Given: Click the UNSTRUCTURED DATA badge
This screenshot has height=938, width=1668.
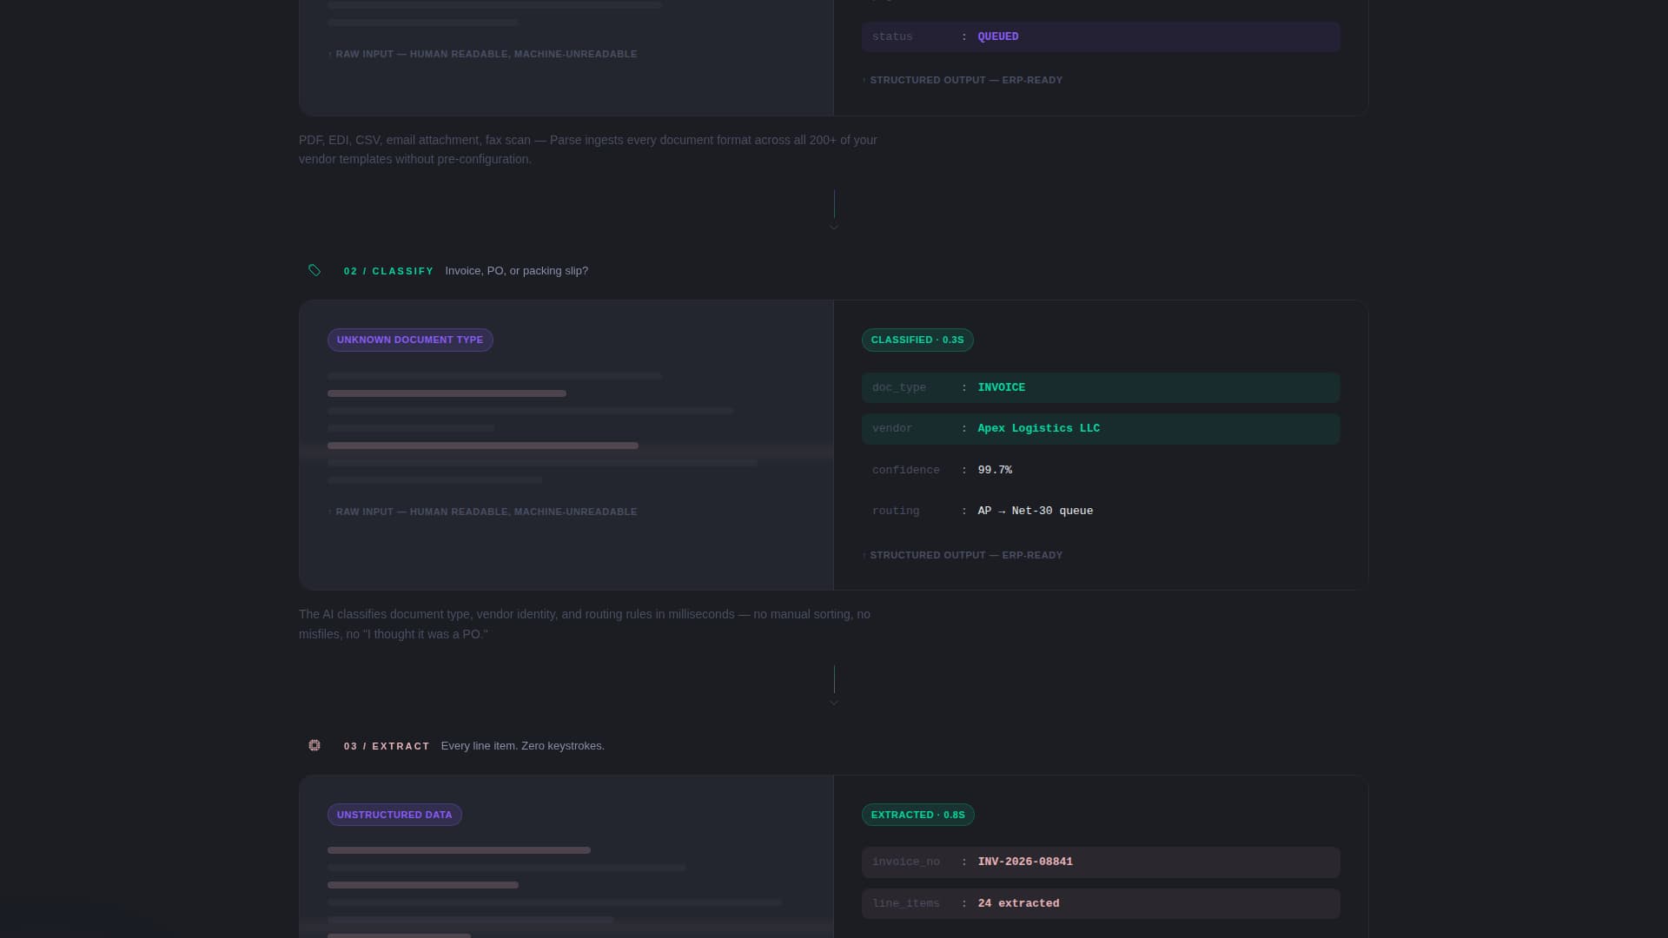Looking at the screenshot, I should tap(394, 815).
